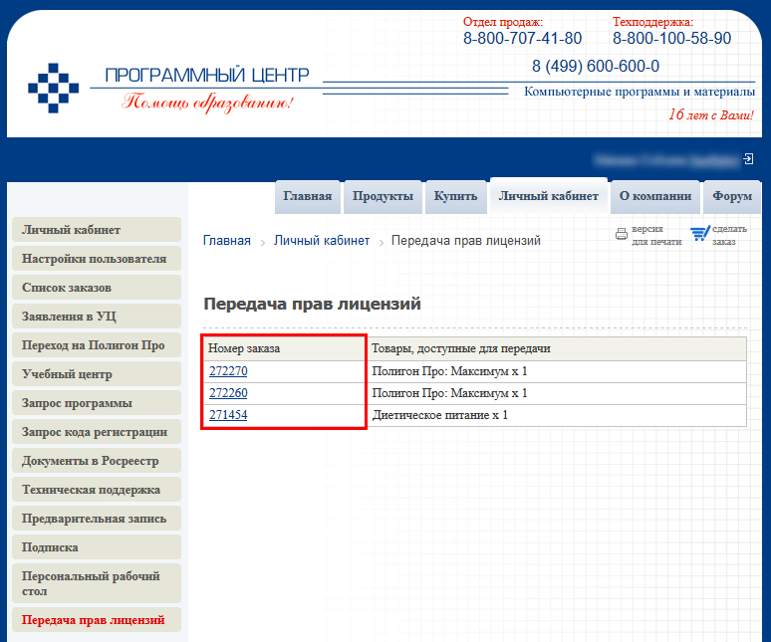This screenshot has width=771, height=642.
Task: Switch to the Купить tab
Action: [x=455, y=196]
